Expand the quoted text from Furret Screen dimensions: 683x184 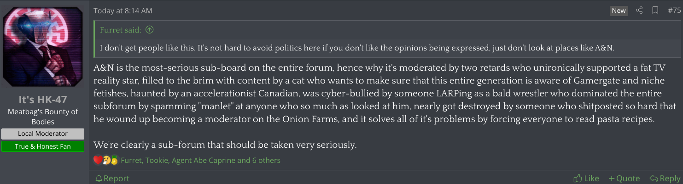tap(357, 48)
